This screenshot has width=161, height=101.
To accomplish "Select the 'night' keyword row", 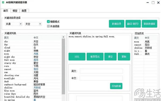I will pos(32,51).
